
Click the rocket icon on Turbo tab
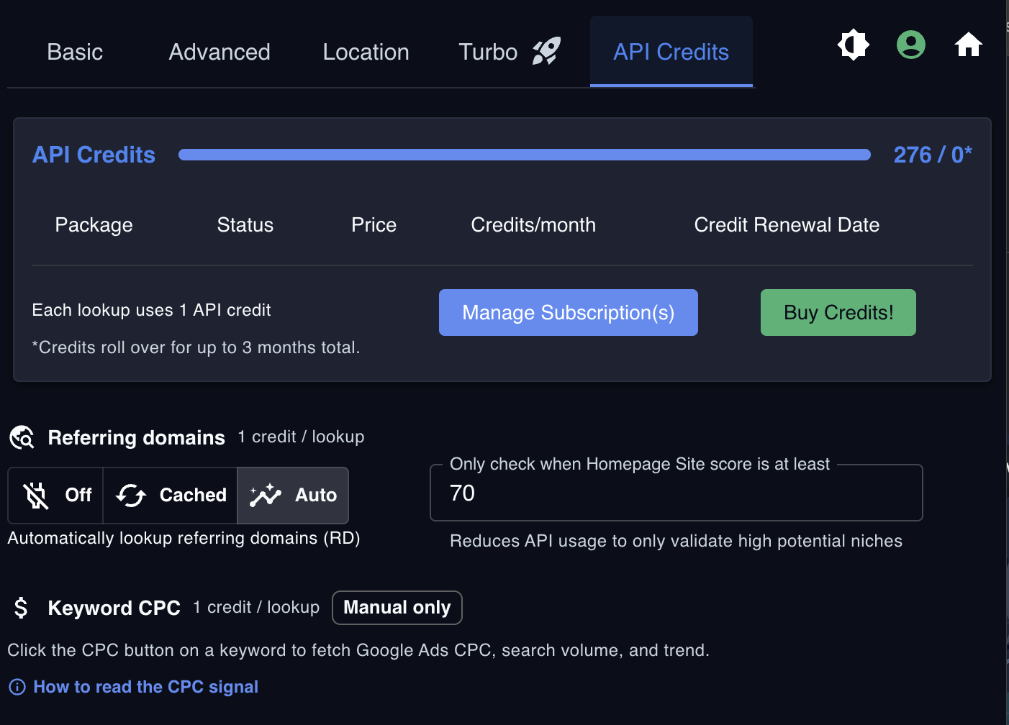(546, 52)
